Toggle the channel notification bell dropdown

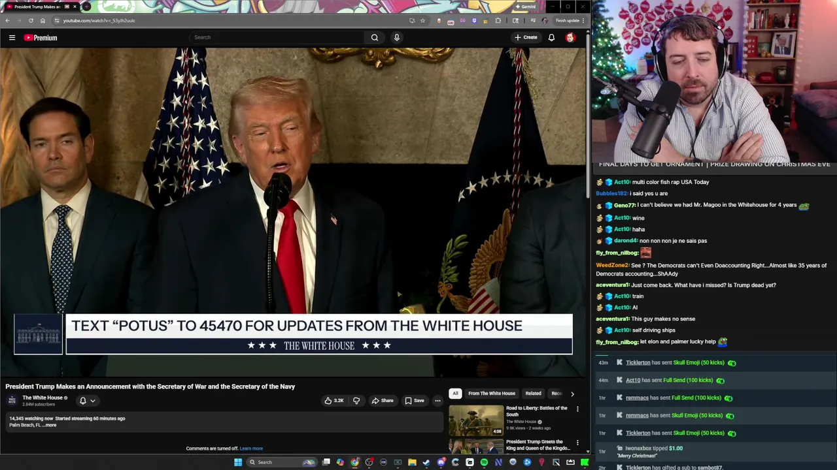tap(87, 401)
